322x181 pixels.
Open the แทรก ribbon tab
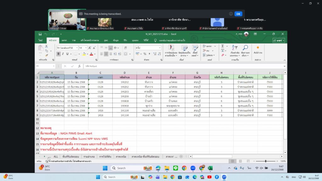pos(64,40)
